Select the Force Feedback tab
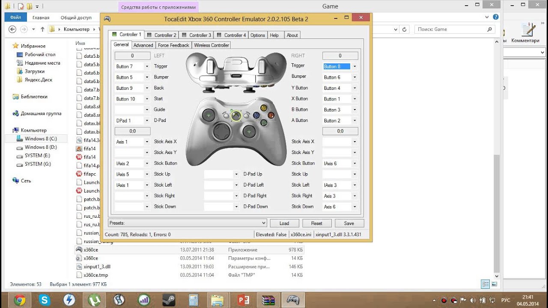Viewport: 548px width, 308px height. point(173,45)
